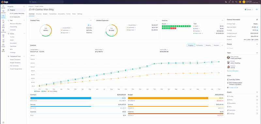The image size is (261, 124).
Task: Open the Time and Expense rail icon
Action: coord(3,21)
